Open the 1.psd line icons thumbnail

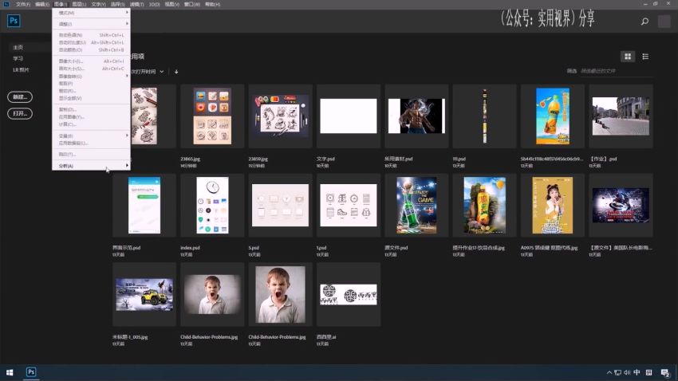(x=349, y=205)
